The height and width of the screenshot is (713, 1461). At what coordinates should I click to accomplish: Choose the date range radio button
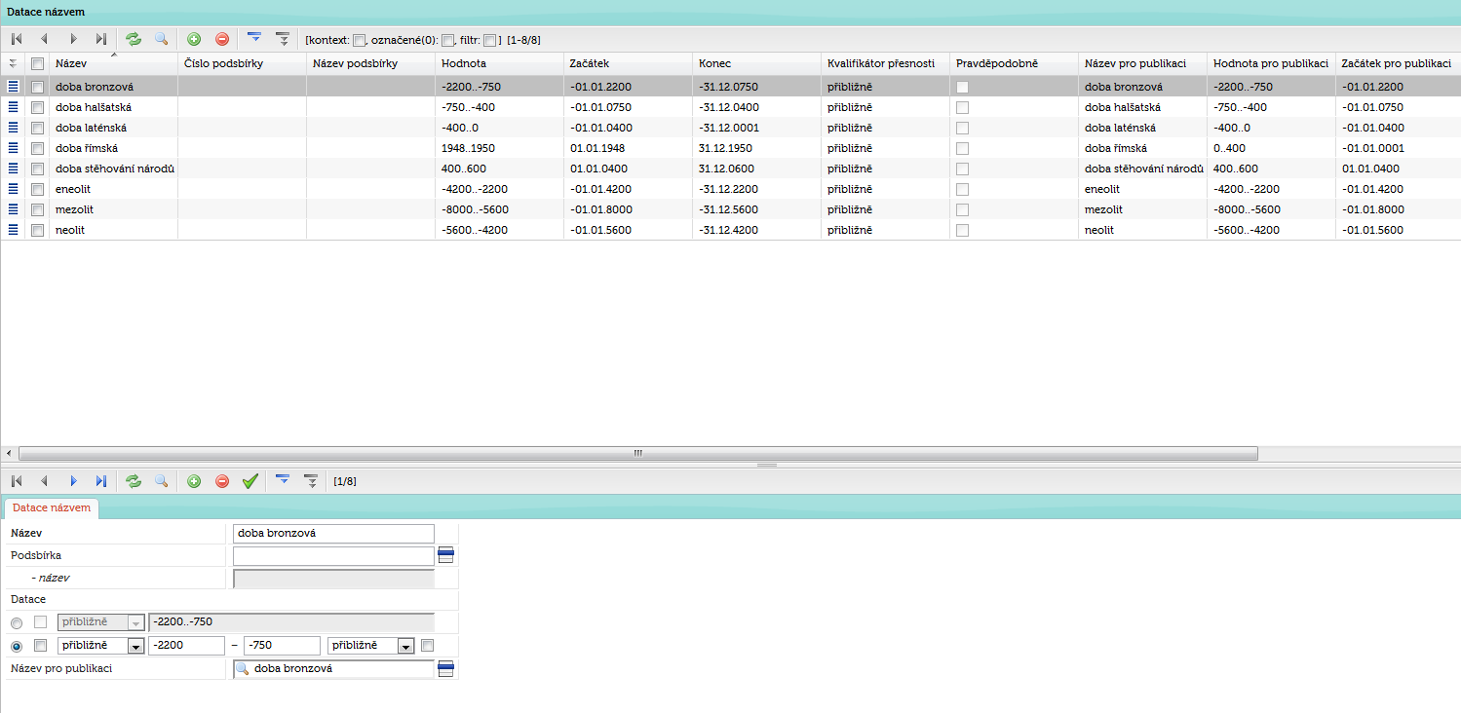click(x=17, y=646)
